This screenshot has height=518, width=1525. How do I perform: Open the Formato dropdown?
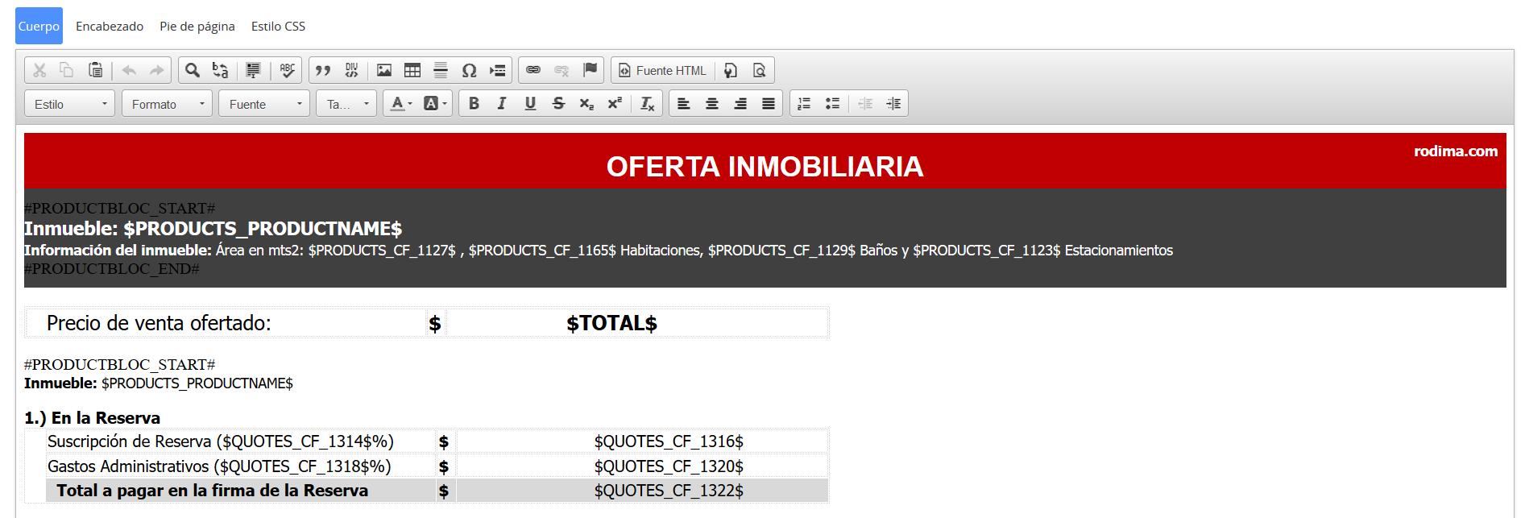coord(167,104)
